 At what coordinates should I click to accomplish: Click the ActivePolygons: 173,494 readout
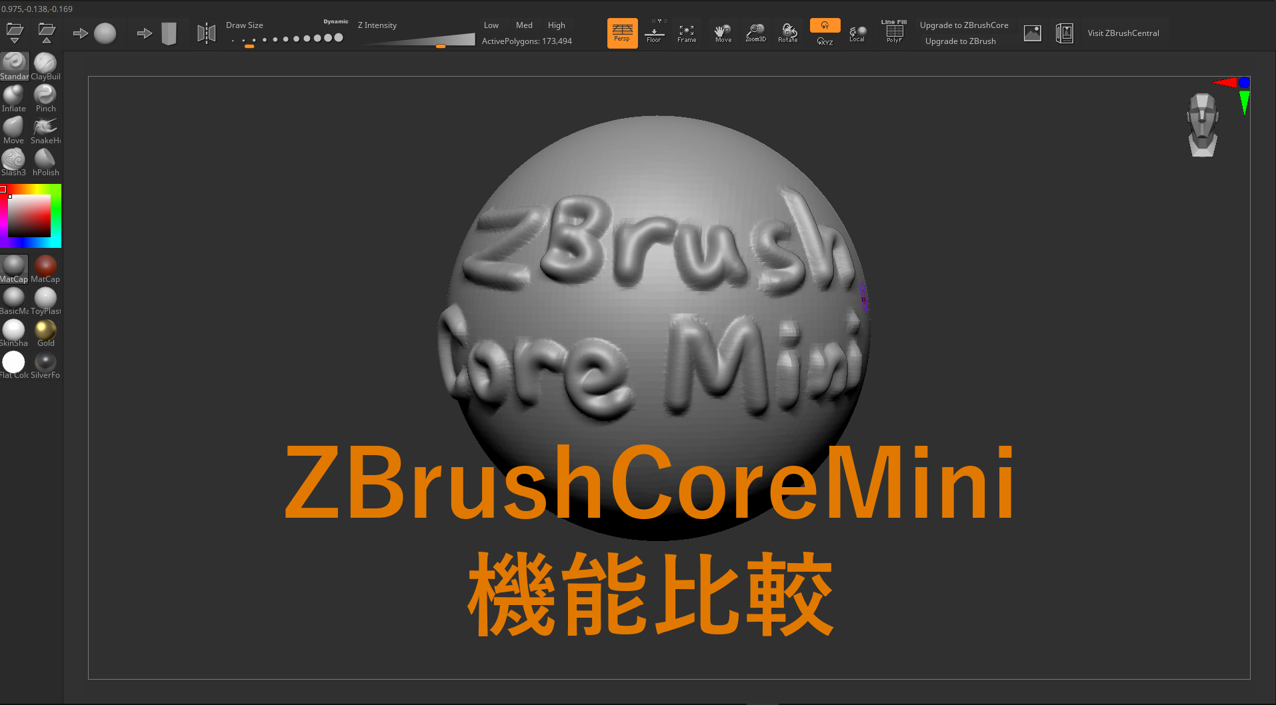(x=527, y=41)
